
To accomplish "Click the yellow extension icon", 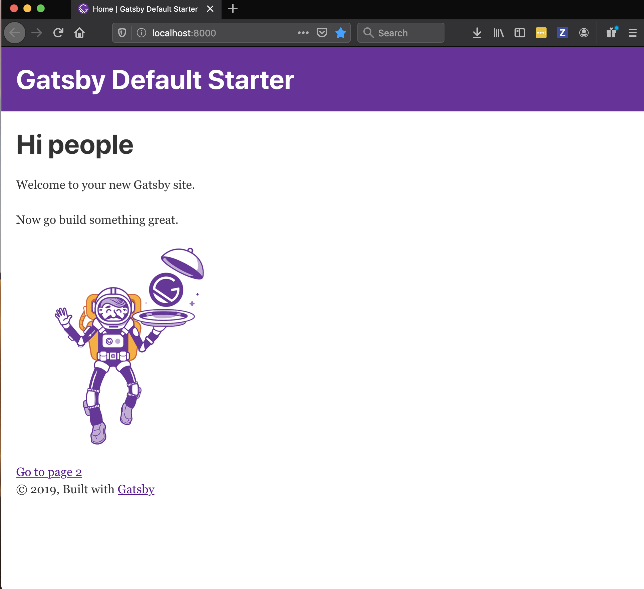I will pyautogui.click(x=541, y=33).
